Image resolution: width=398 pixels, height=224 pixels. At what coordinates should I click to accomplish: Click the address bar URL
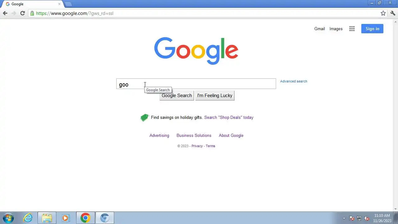(75, 13)
